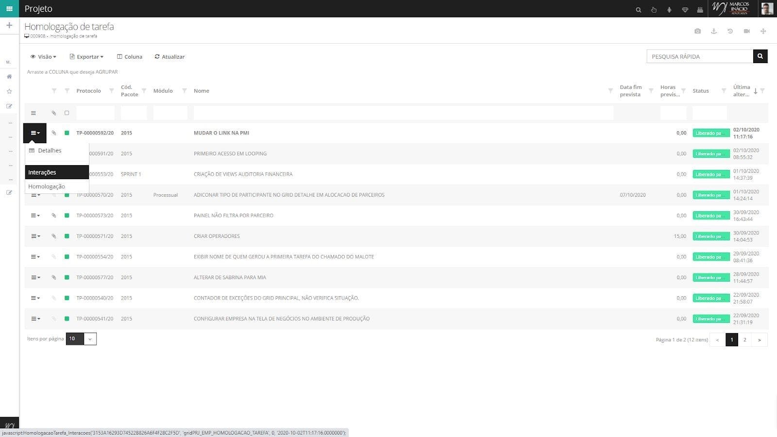Click the plus icon in the left sidebar
Image resolution: width=777 pixels, height=437 pixels.
tap(9, 25)
